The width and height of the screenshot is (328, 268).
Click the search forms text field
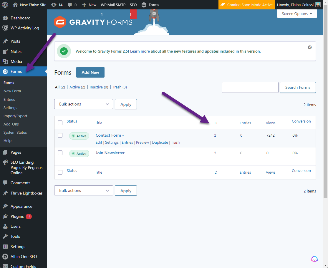pyautogui.click(x=250, y=87)
